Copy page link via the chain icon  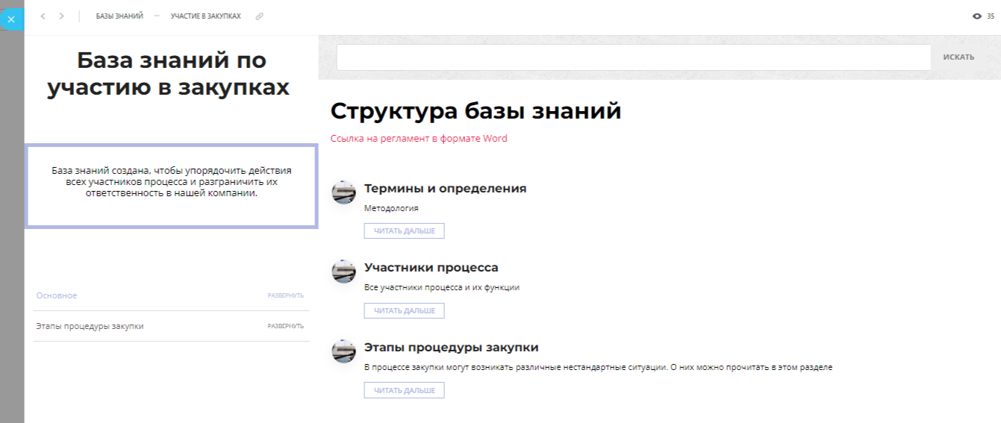click(x=260, y=16)
